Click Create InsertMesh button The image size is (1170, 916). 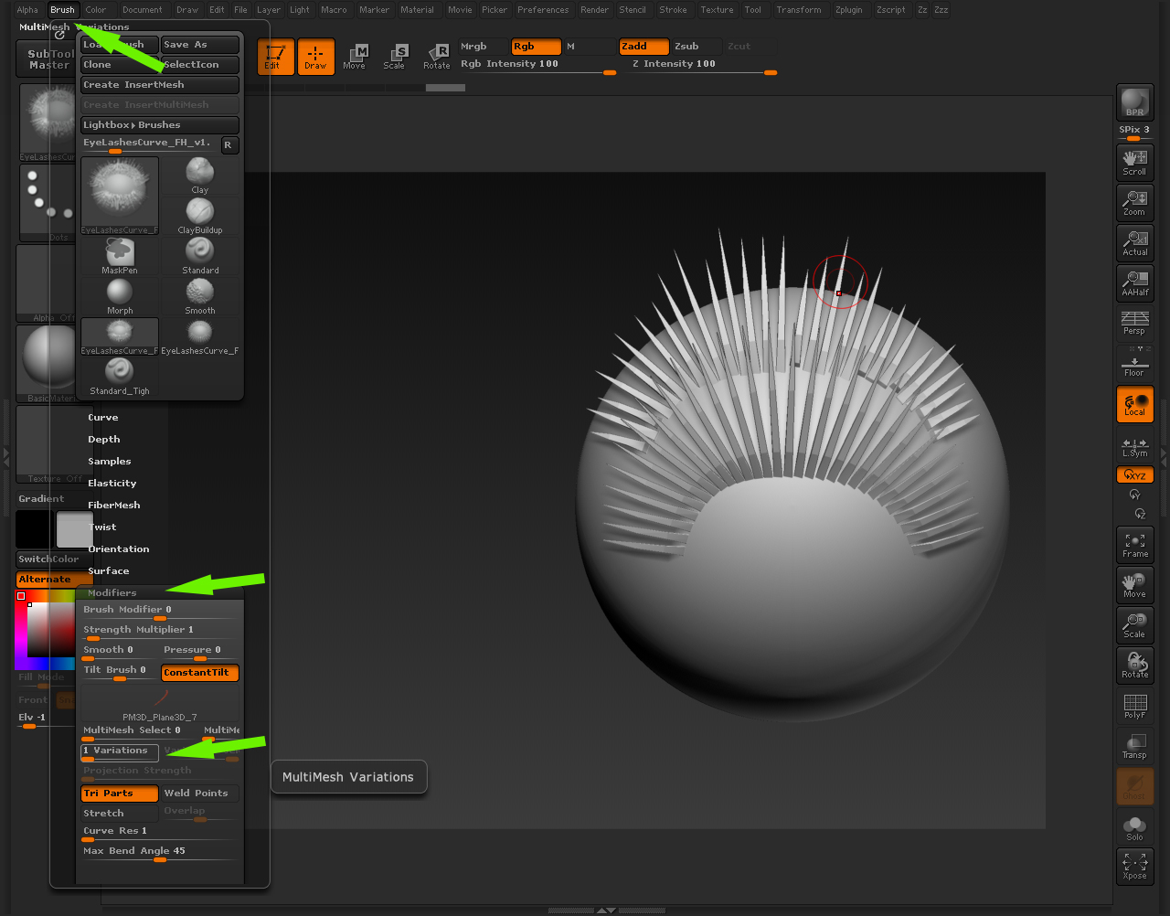pos(159,85)
